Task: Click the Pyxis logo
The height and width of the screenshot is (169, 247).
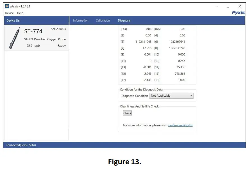Action: [x=238, y=13]
